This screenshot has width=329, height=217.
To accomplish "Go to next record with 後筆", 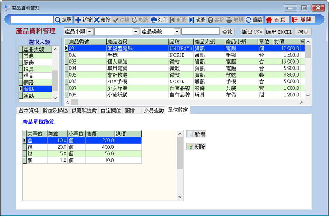I will pyautogui.click(x=197, y=20).
